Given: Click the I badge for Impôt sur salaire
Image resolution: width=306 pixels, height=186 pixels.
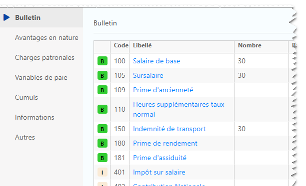Looking at the screenshot, I should point(102,172).
